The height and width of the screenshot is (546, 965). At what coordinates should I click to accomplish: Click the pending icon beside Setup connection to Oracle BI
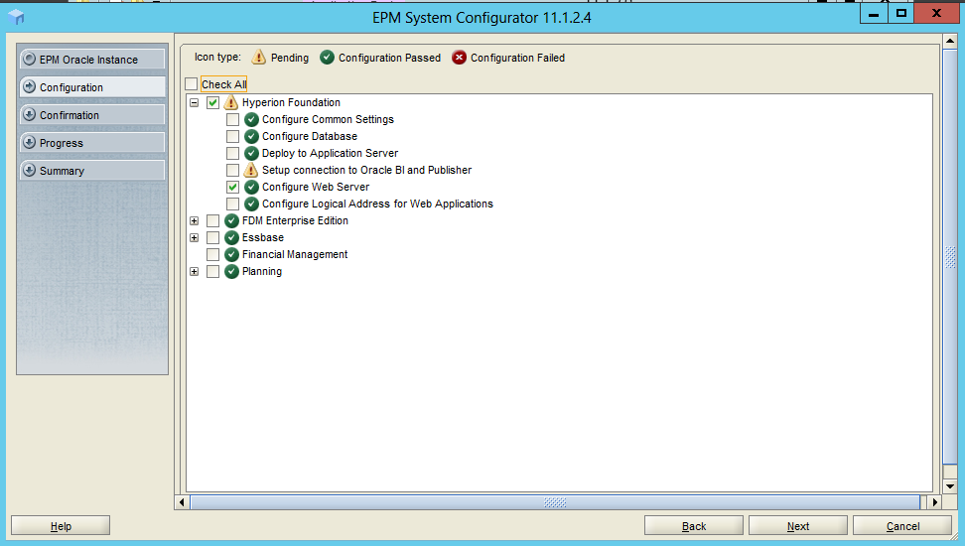tap(251, 170)
